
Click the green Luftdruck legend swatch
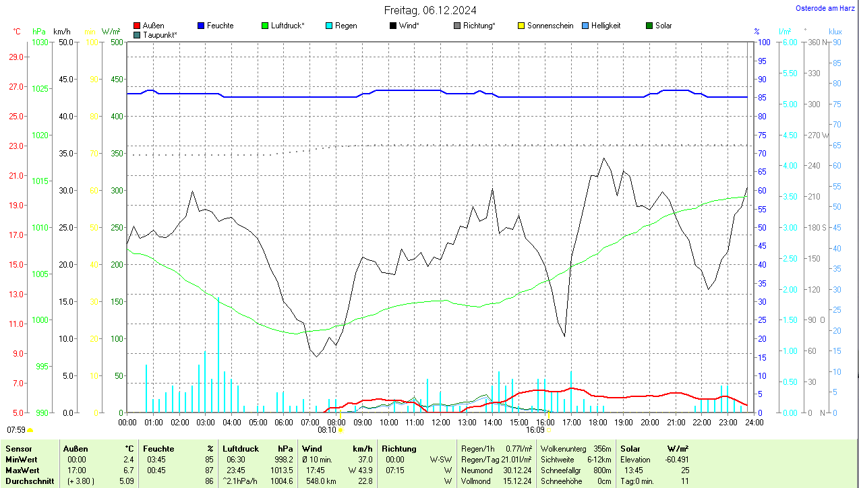coord(265,26)
